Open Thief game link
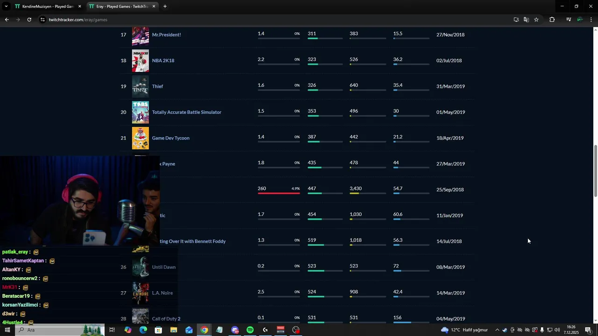598x336 pixels. tap(157, 86)
